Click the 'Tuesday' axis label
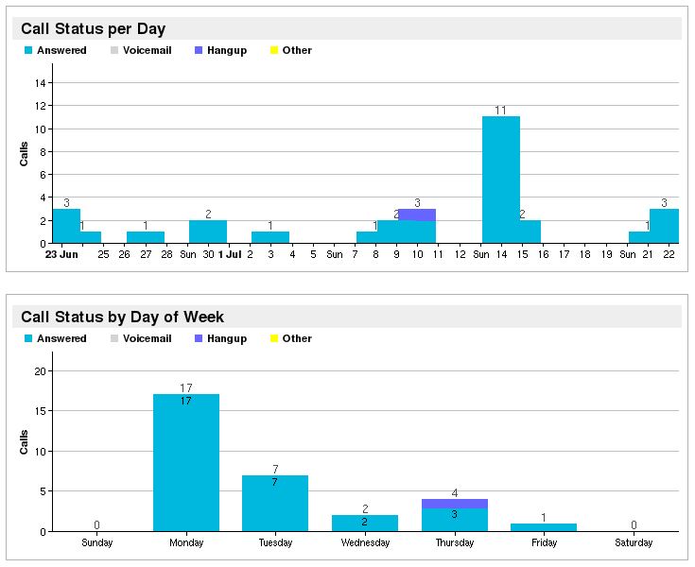The width and height of the screenshot is (695, 567). pyautogui.click(x=275, y=542)
